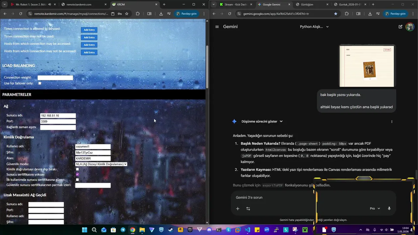Toggle the 'Use for failover only' checkbox
The image size is (418, 235).
pyautogui.click(x=40, y=83)
